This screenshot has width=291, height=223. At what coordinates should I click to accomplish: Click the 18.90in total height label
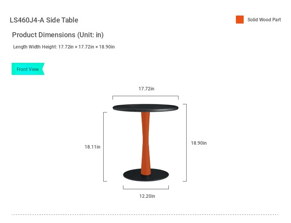click(199, 143)
